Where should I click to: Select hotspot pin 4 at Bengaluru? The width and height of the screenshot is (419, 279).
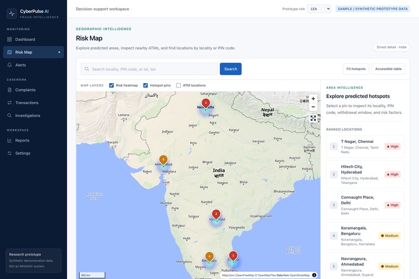tap(209, 257)
